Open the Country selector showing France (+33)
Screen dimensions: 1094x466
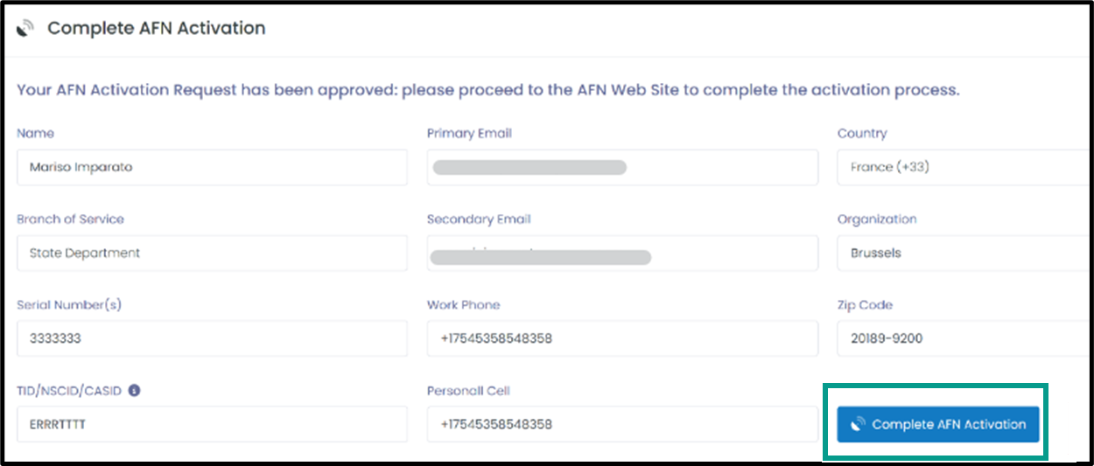pos(964,167)
